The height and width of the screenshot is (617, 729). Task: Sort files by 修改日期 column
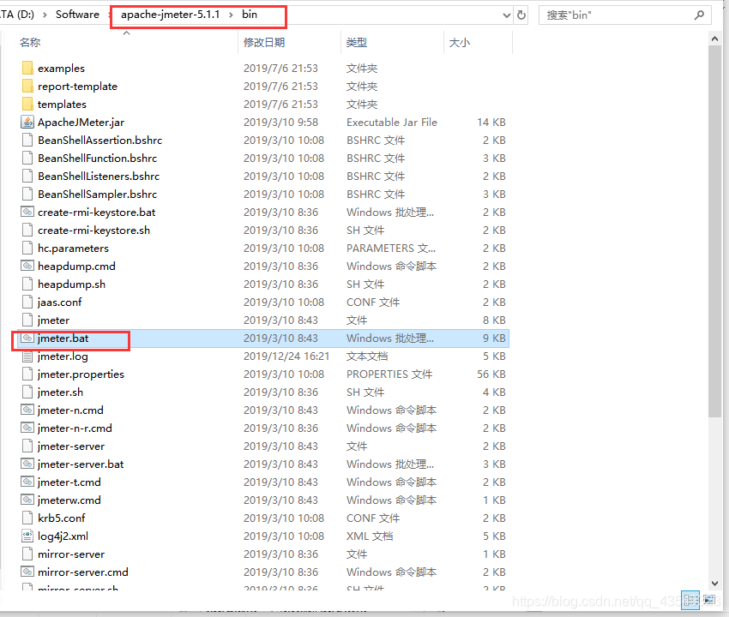[264, 42]
